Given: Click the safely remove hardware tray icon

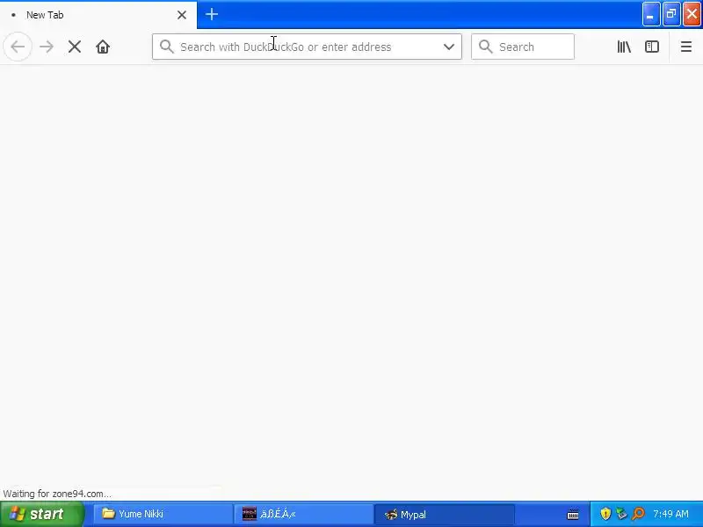Looking at the screenshot, I should tap(621, 514).
